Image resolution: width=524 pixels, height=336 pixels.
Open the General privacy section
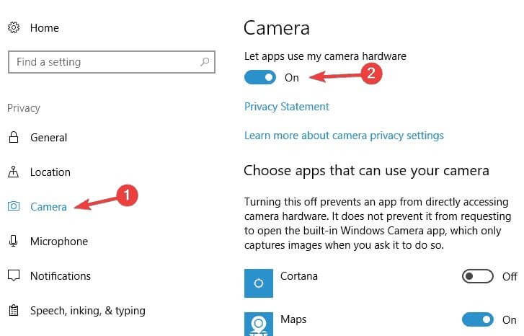tap(48, 138)
